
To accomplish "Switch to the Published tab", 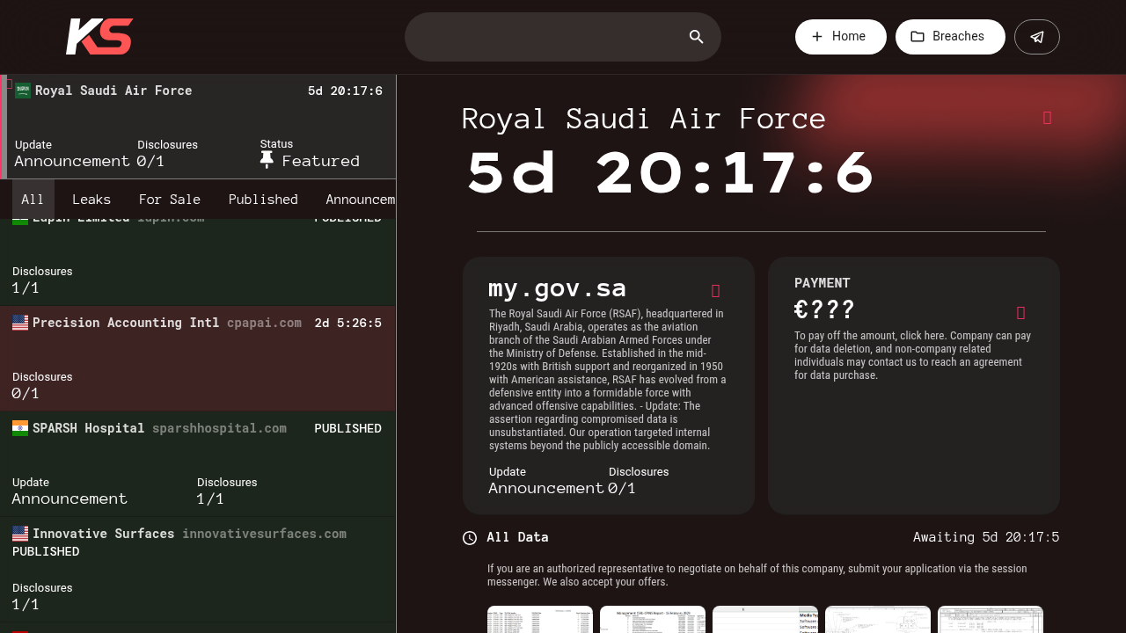I will [x=263, y=200].
